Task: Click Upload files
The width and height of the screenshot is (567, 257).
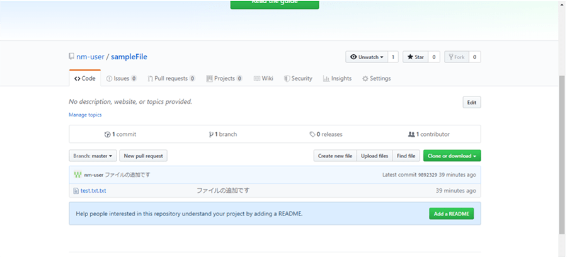Action: 374,156
